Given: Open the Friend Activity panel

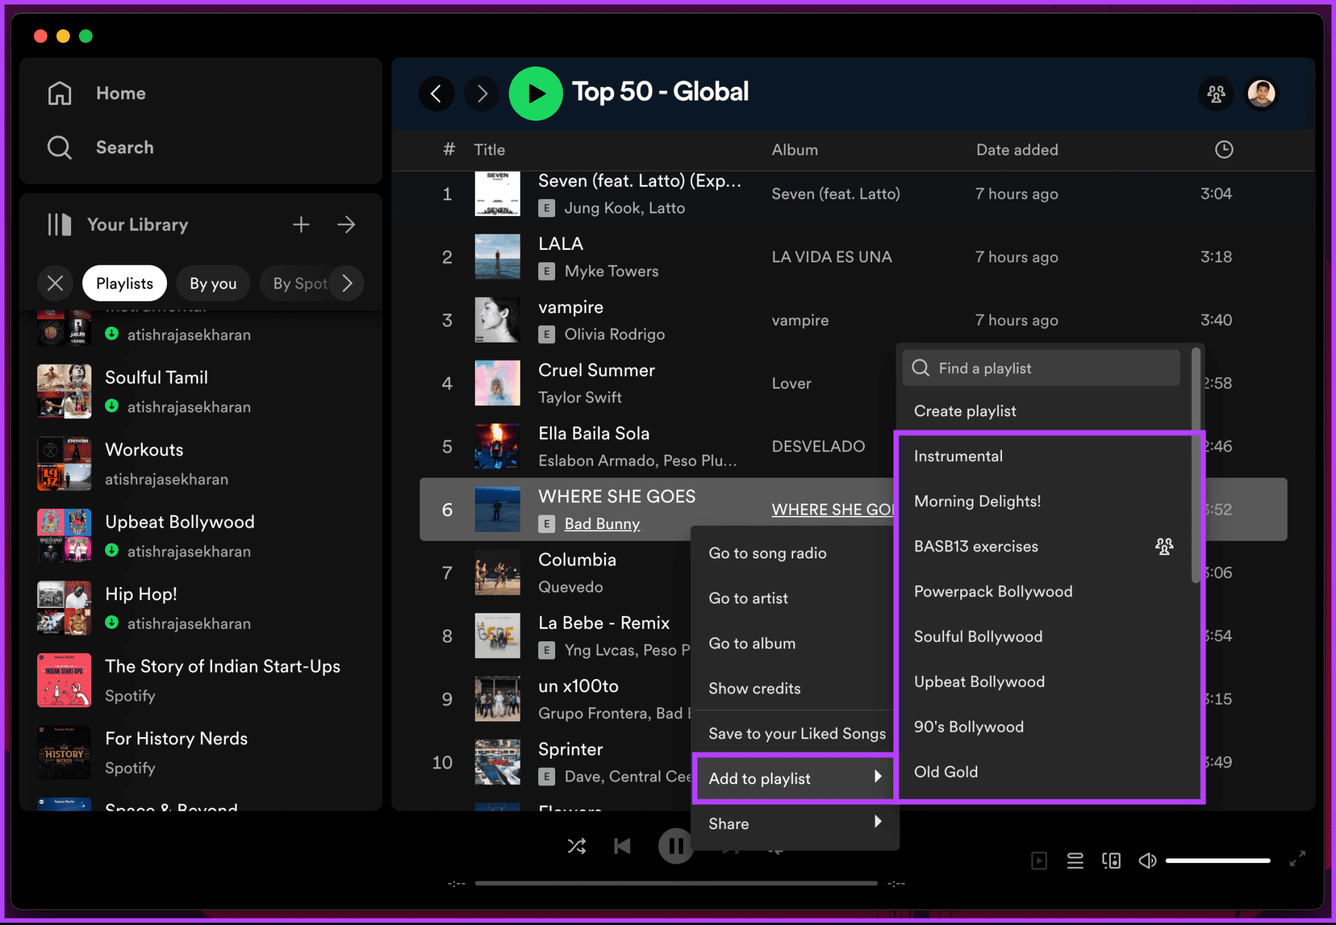Looking at the screenshot, I should [x=1216, y=93].
